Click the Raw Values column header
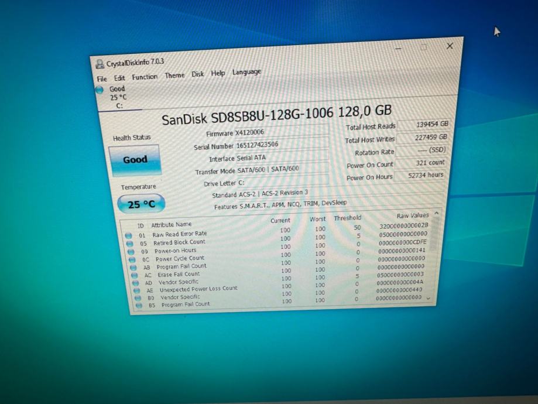The image size is (538, 404). coord(413,215)
